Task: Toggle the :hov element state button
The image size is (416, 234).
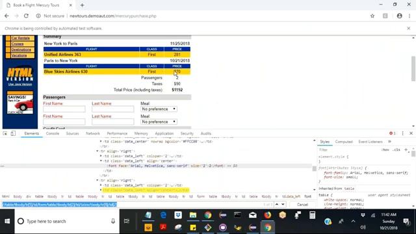Action: (385, 150)
